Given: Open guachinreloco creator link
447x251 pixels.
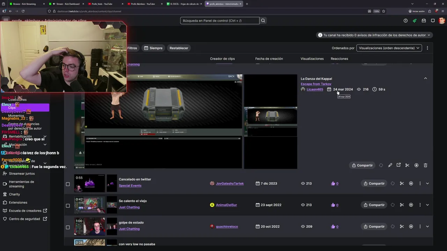Looking at the screenshot, I should click(x=227, y=227).
